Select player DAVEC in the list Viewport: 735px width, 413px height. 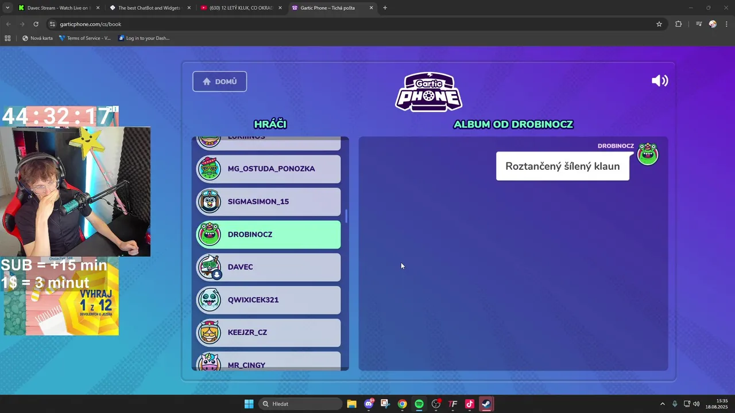pyautogui.click(x=268, y=267)
